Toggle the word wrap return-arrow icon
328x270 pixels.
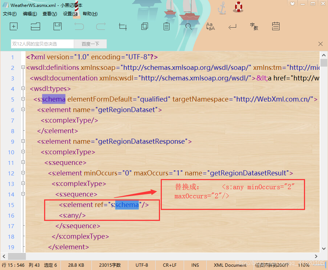click(x=232, y=27)
